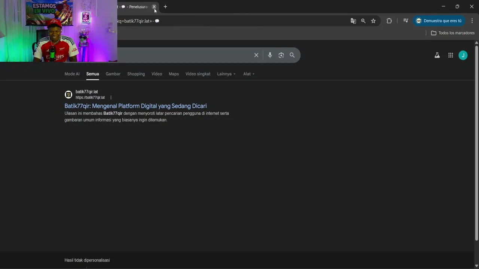The width and height of the screenshot is (479, 269).
Task: Open the Batik77qir: Mengenal Platform Digital link
Action: pyautogui.click(x=135, y=106)
